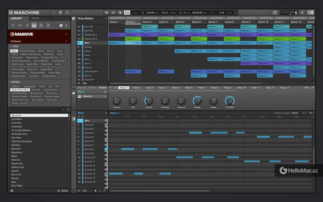Click the restart transport button
323x202 pixels.
(106, 13)
